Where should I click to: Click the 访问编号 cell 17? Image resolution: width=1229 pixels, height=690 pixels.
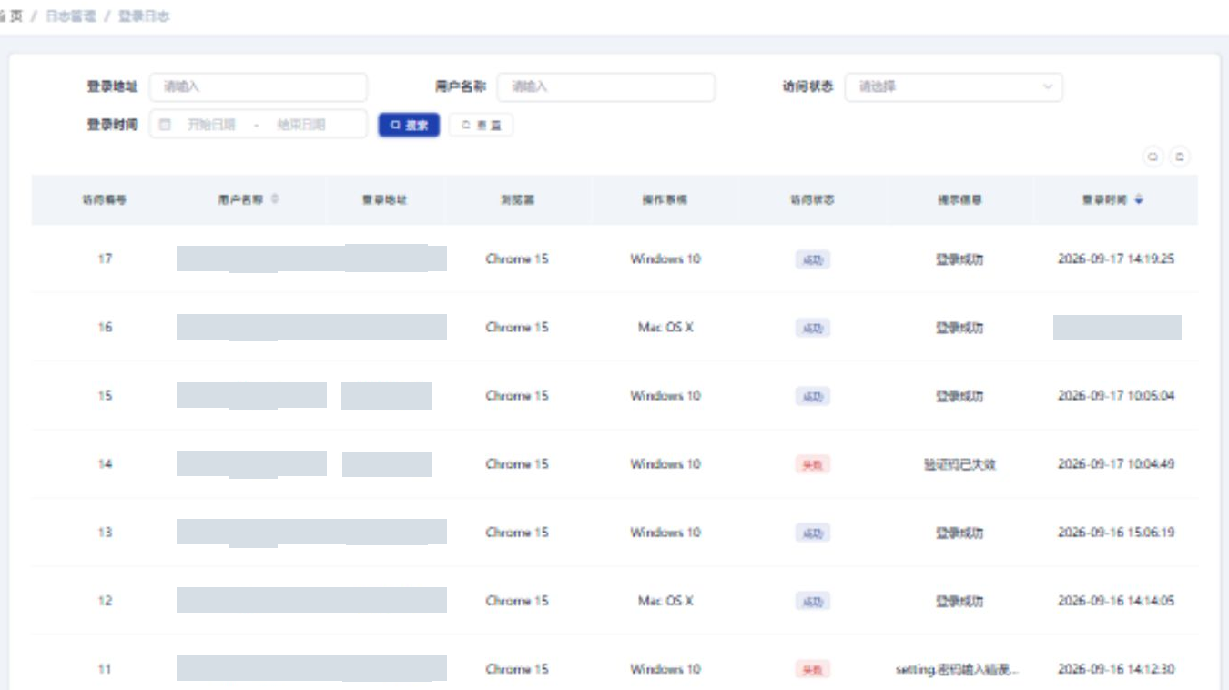point(105,259)
